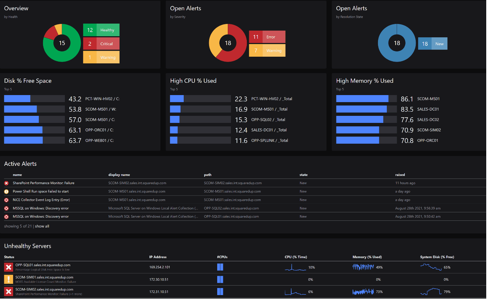Select the red Critical tile in Overview

101,44
